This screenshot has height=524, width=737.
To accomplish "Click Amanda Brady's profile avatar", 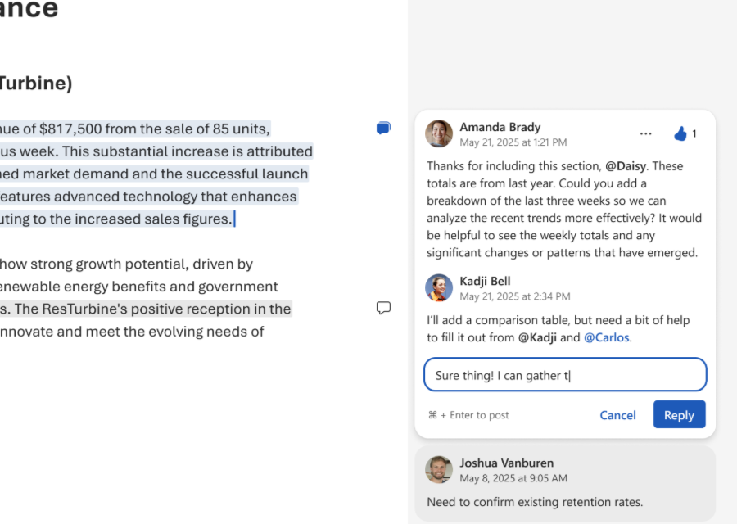I will coord(439,133).
